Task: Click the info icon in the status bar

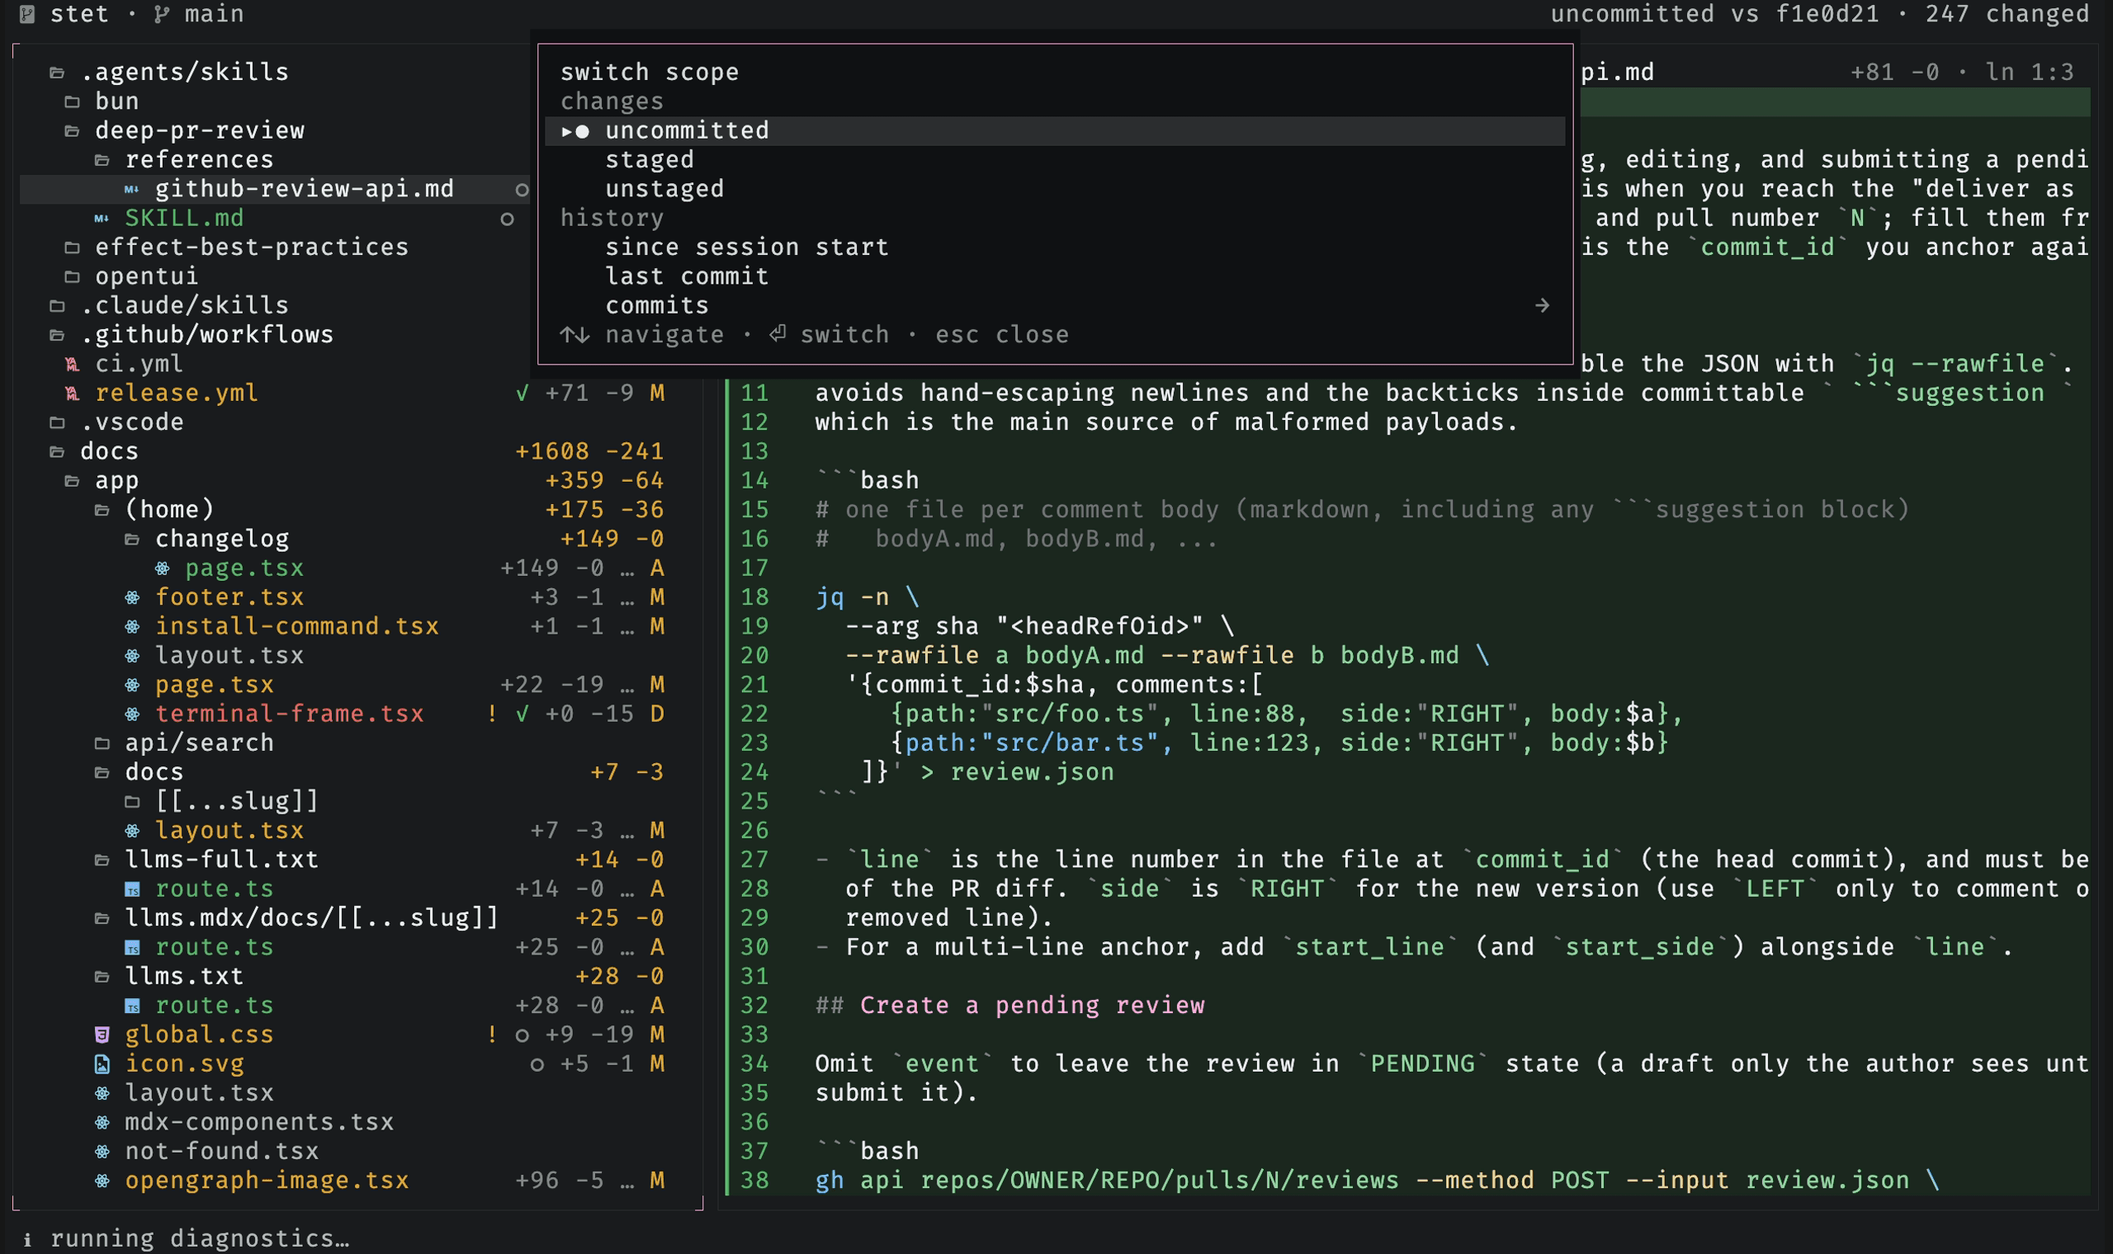Action: pyautogui.click(x=28, y=1240)
